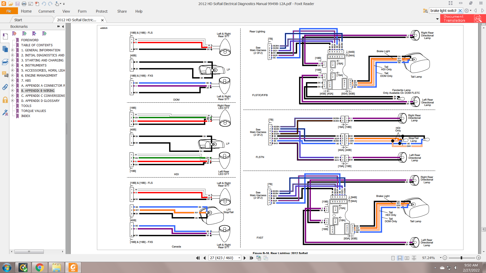Enable the facing pages view mode
This screenshot has height=273, width=486.
point(407,258)
